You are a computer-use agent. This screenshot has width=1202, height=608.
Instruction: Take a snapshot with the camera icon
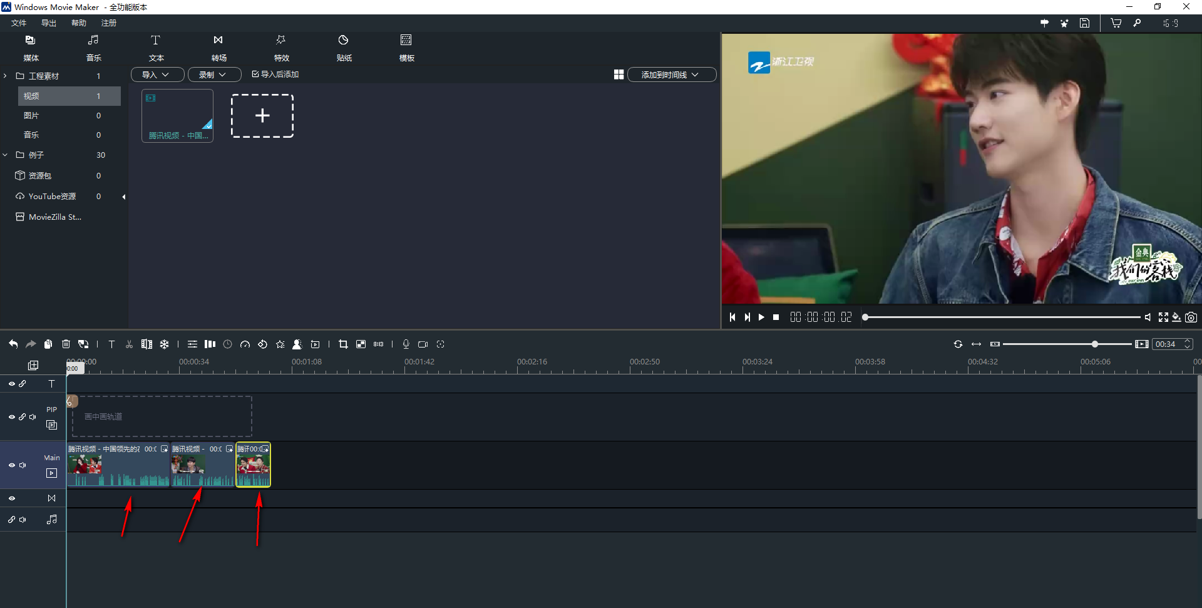click(x=1191, y=317)
